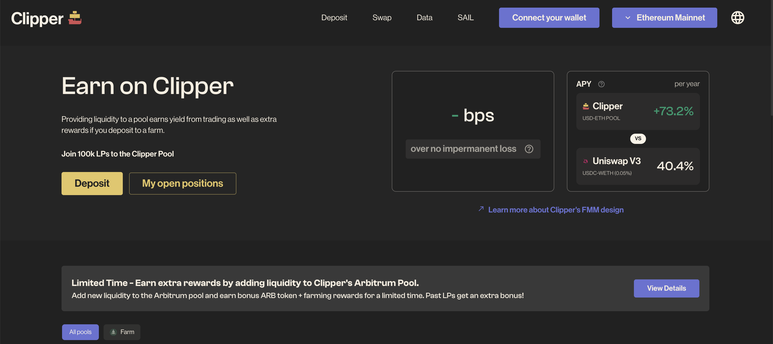Click the yellow Deposit button

92,183
